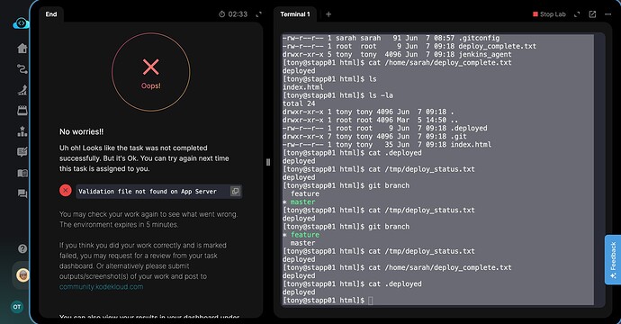Viewport: 621px width, 324px height.
Task: Open the KodeKloud logo home
Action: point(21,23)
